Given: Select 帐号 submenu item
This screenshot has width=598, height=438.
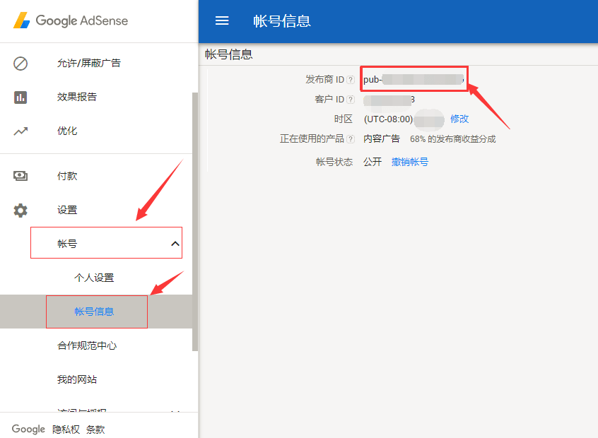Looking at the screenshot, I should [x=107, y=243].
